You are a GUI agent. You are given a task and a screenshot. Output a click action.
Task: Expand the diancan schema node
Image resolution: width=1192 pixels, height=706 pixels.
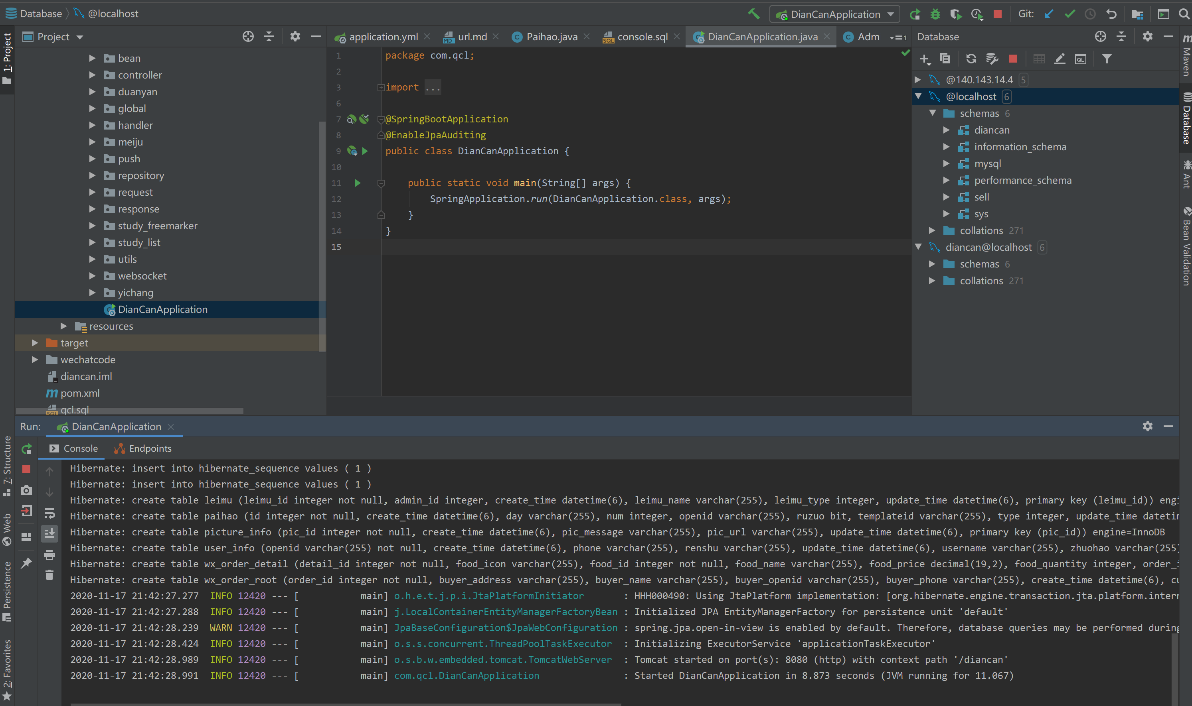pos(946,130)
